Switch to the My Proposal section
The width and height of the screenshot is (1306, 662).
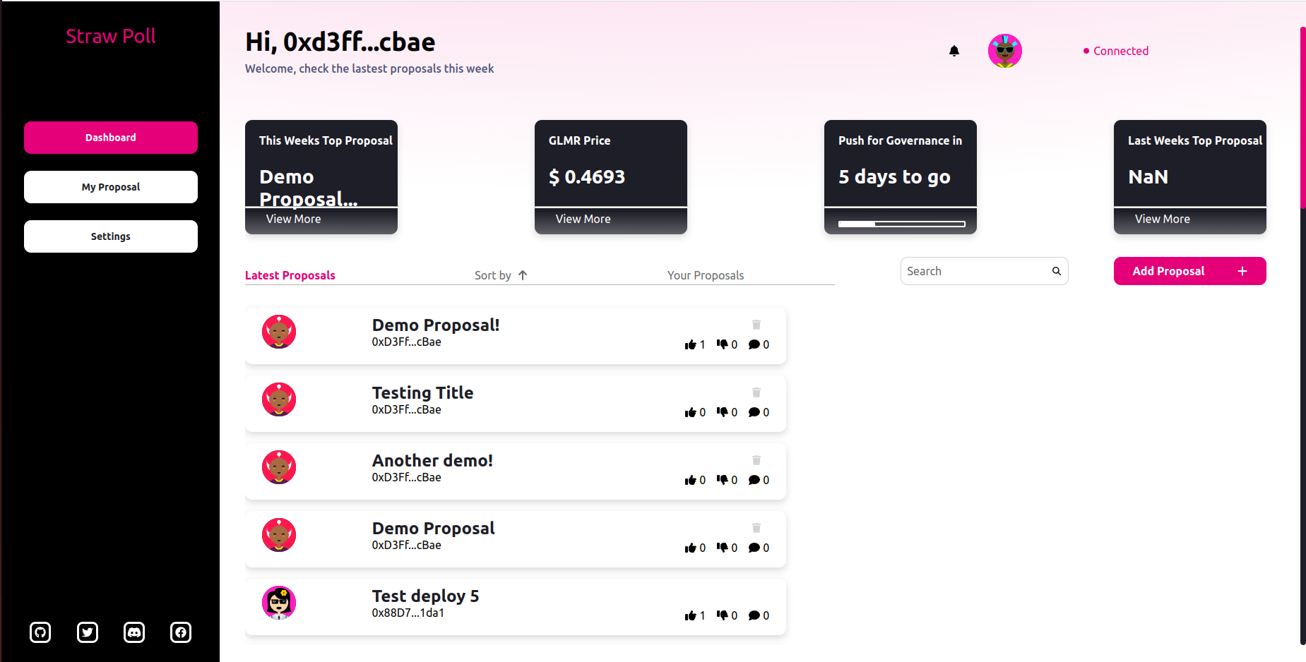click(110, 186)
